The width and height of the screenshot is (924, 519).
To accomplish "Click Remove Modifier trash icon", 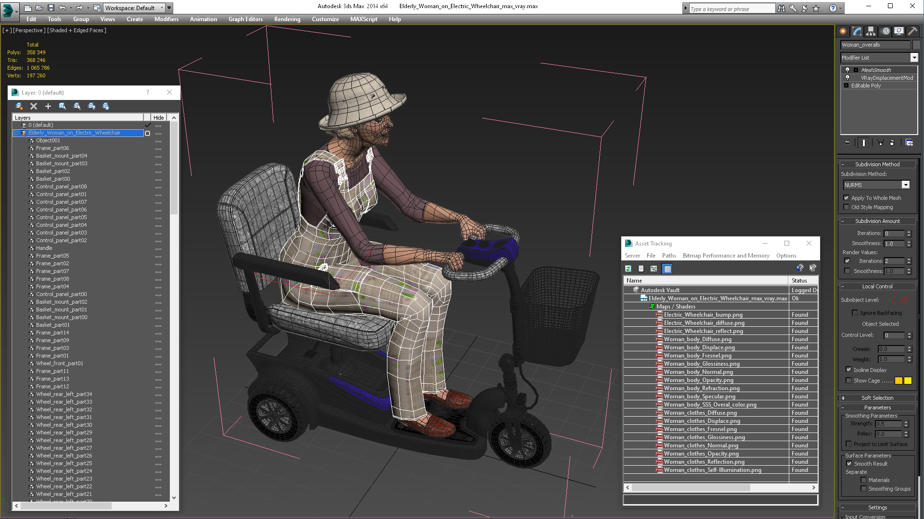I will pos(892,143).
